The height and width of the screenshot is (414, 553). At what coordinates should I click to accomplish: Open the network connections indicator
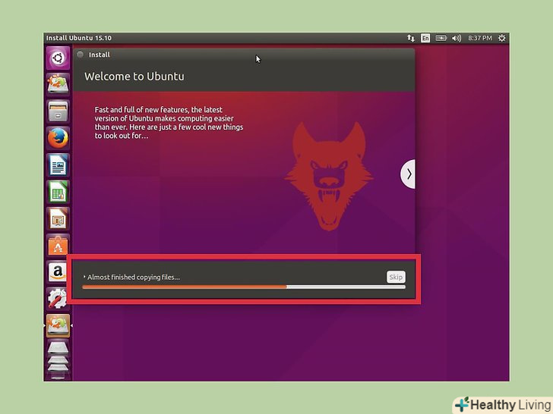pyautogui.click(x=411, y=38)
